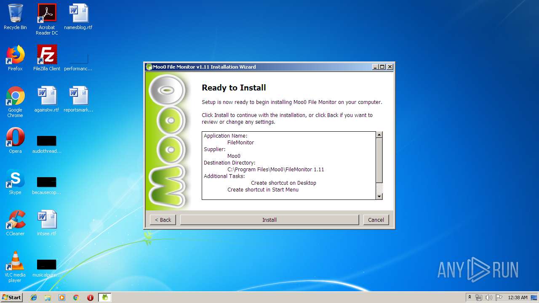The width and height of the screenshot is (539, 303).
Task: Select the becausecop... desktop file
Action: coord(47,185)
